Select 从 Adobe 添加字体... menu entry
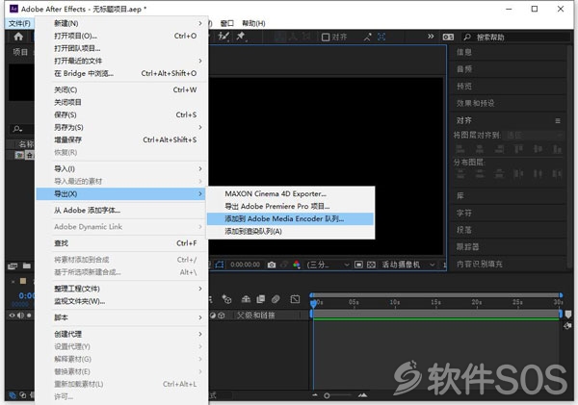 [121, 211]
